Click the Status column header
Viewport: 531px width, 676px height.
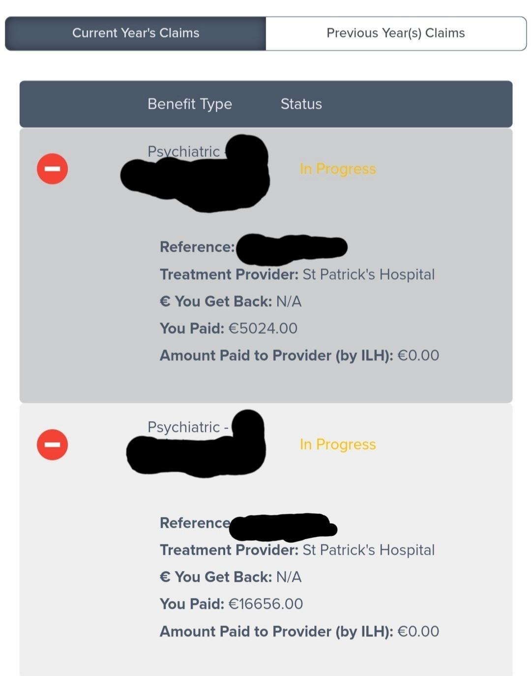click(301, 104)
